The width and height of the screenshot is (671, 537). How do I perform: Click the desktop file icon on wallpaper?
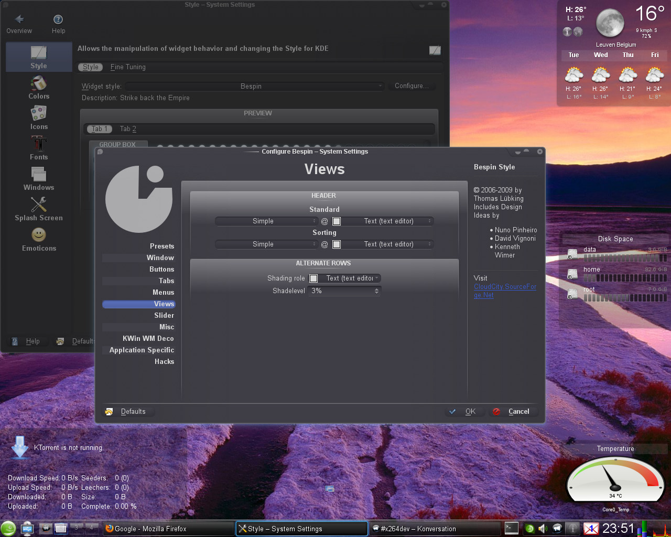(330, 489)
